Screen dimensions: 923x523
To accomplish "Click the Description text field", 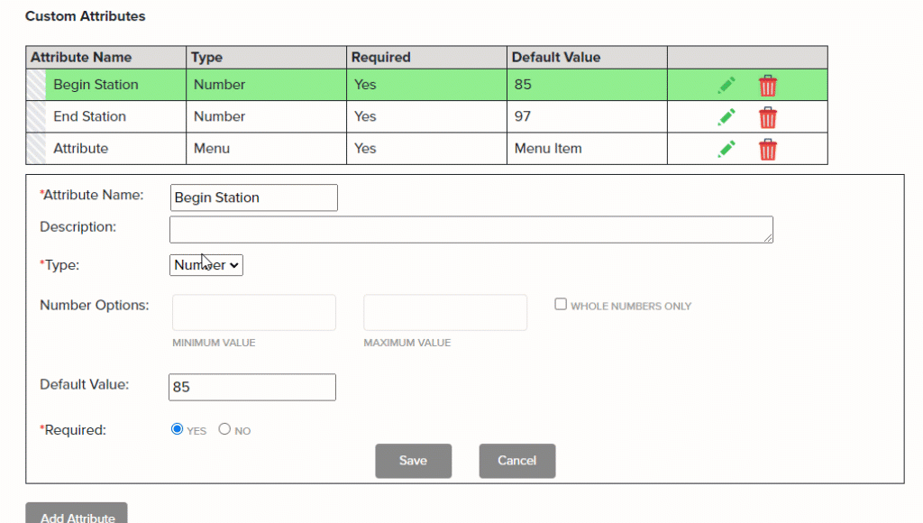I will pos(471,228).
